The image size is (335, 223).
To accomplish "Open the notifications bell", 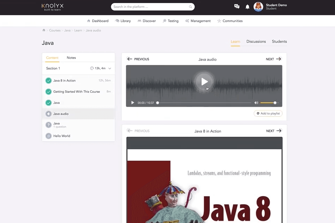I will [x=247, y=7].
